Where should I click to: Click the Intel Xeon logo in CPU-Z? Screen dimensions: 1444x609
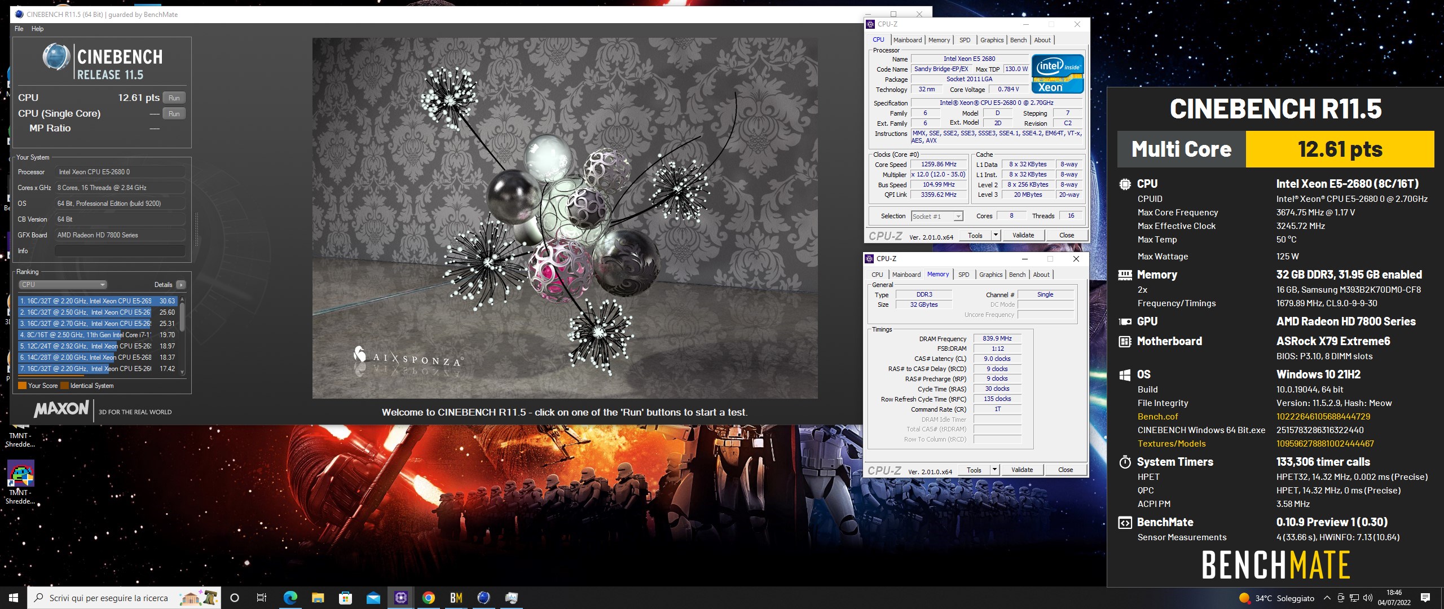tap(1058, 73)
